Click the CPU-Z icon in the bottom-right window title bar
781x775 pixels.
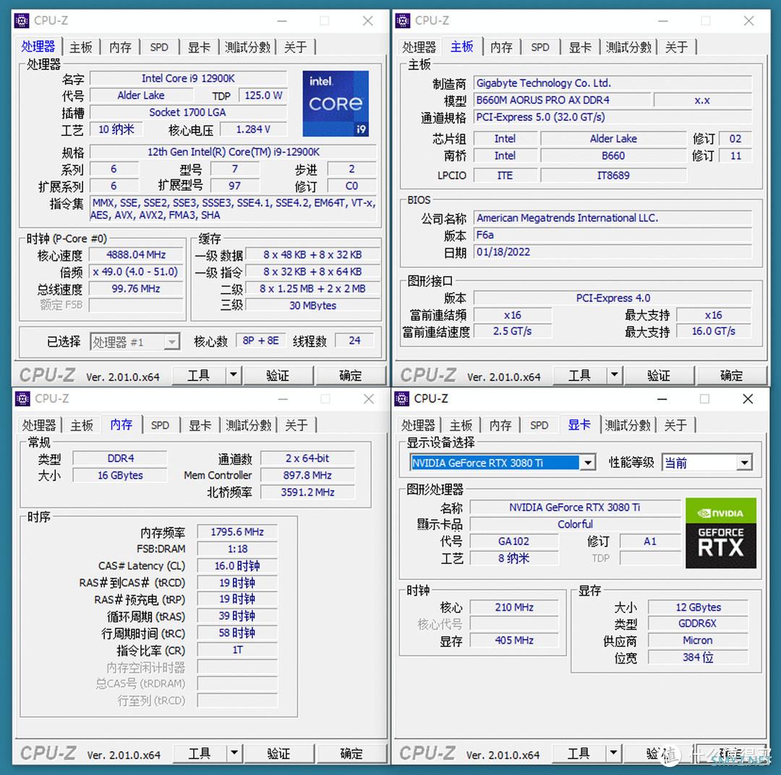click(402, 398)
